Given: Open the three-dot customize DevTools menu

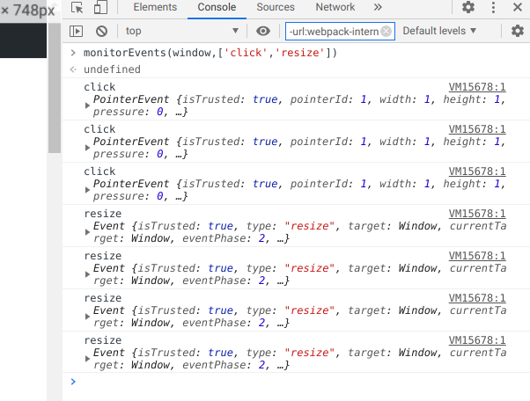Looking at the screenshot, I should (492, 8).
